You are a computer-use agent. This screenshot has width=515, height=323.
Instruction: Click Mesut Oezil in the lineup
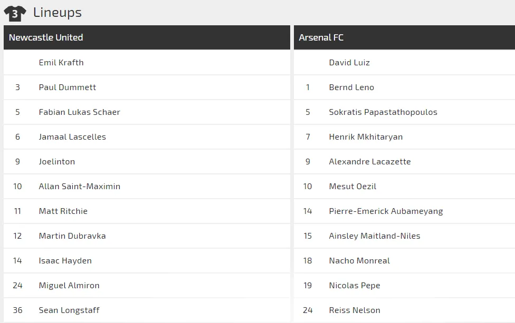(x=352, y=187)
